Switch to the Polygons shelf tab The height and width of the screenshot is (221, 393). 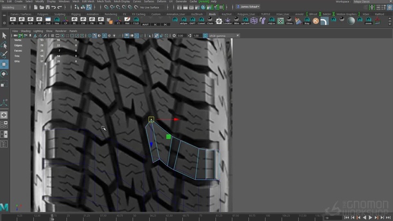point(42,14)
